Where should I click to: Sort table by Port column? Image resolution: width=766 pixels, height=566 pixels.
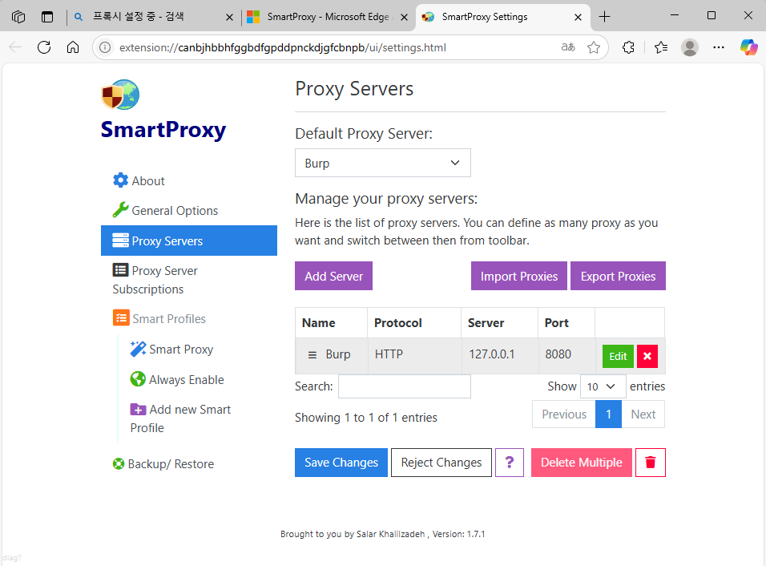(566, 322)
